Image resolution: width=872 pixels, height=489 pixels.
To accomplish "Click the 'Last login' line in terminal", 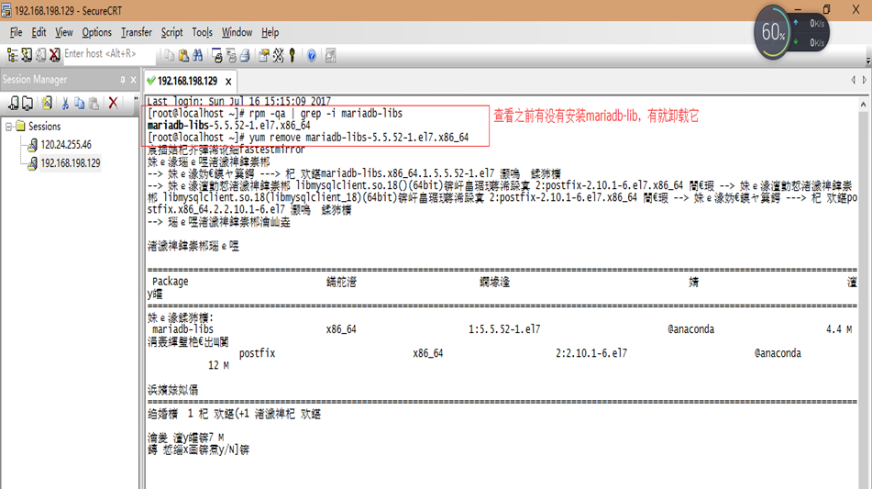I will click(239, 101).
